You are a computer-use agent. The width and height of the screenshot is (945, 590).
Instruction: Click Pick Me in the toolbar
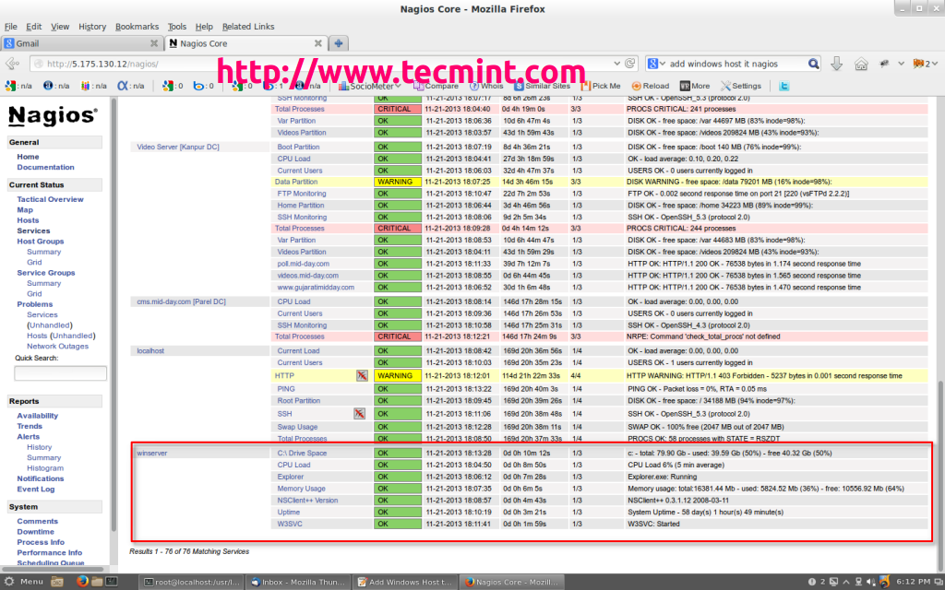[600, 86]
